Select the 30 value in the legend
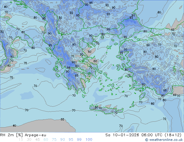 pos(29,140)
